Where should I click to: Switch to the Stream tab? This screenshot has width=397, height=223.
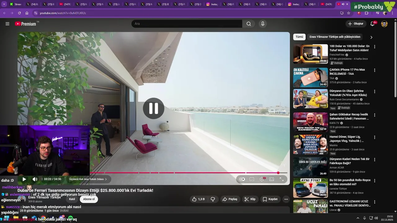click(16, 4)
